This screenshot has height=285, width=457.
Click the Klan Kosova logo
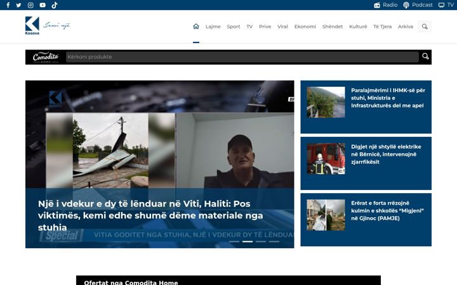pos(48,25)
